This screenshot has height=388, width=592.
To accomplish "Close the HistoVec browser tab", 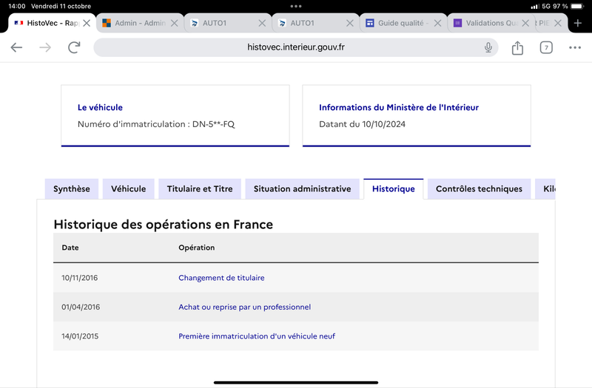I will point(87,24).
